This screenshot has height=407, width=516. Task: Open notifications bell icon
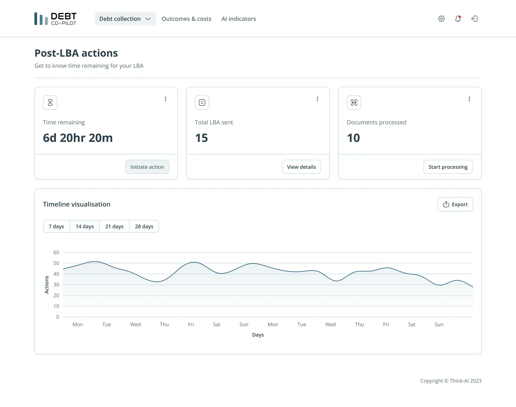(458, 19)
